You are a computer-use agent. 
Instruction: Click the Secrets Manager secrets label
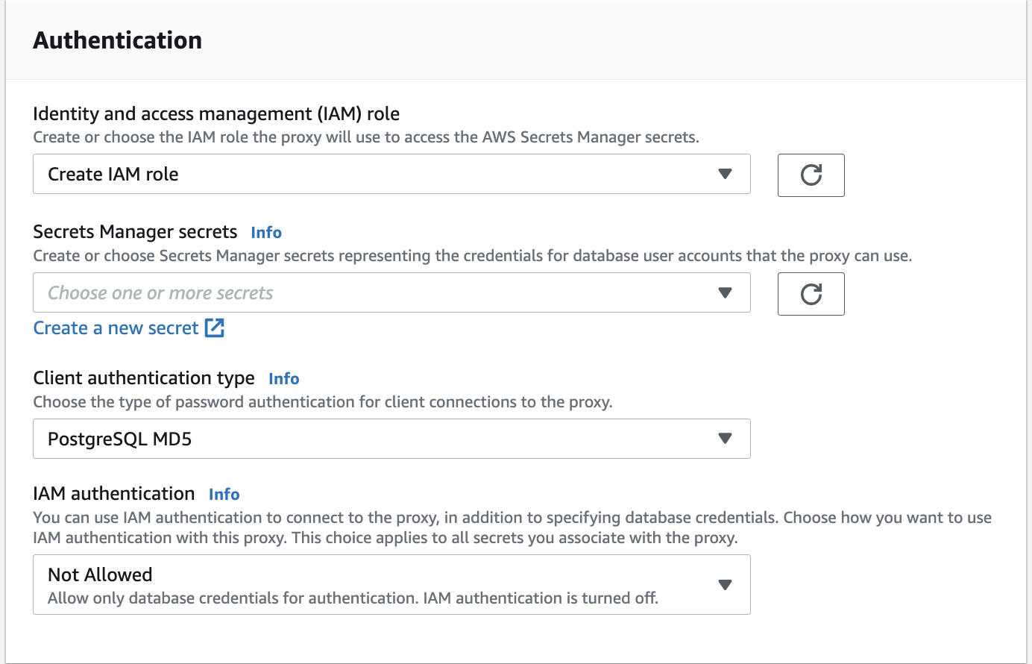click(135, 232)
